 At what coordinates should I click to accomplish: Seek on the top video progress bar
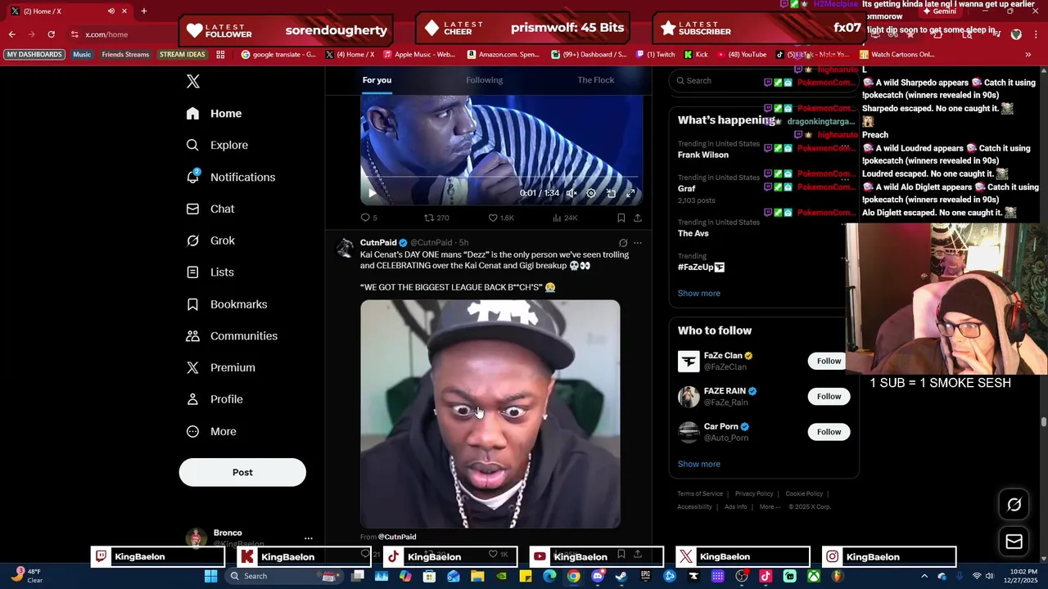pyautogui.click(x=501, y=177)
